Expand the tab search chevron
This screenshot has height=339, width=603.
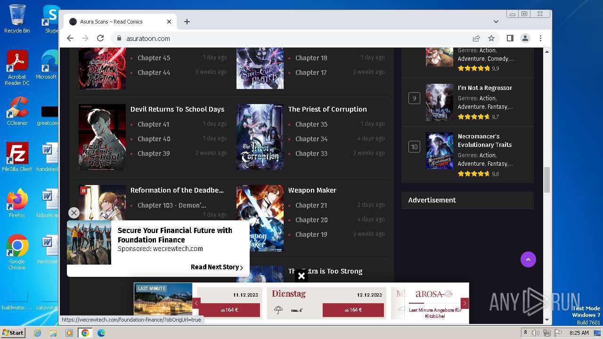[496, 22]
